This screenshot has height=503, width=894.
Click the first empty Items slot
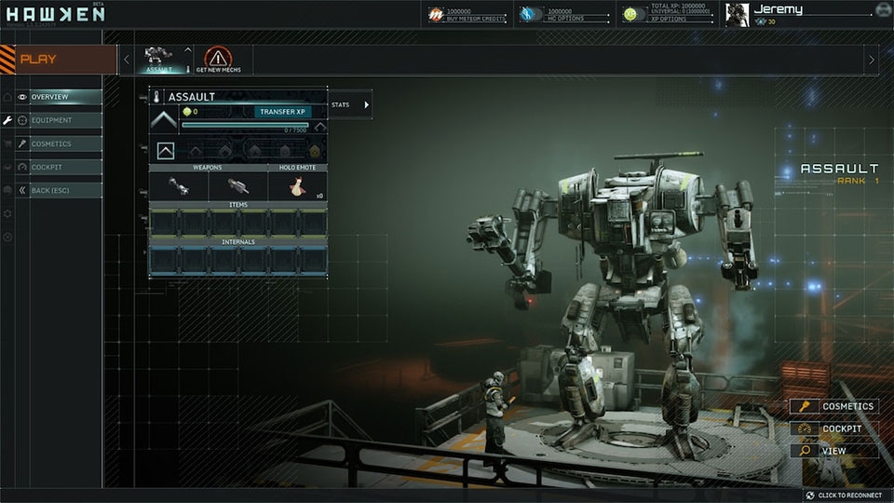[164, 223]
